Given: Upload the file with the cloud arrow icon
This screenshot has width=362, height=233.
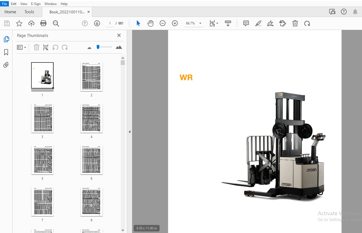Looking at the screenshot, I should 31,23.
